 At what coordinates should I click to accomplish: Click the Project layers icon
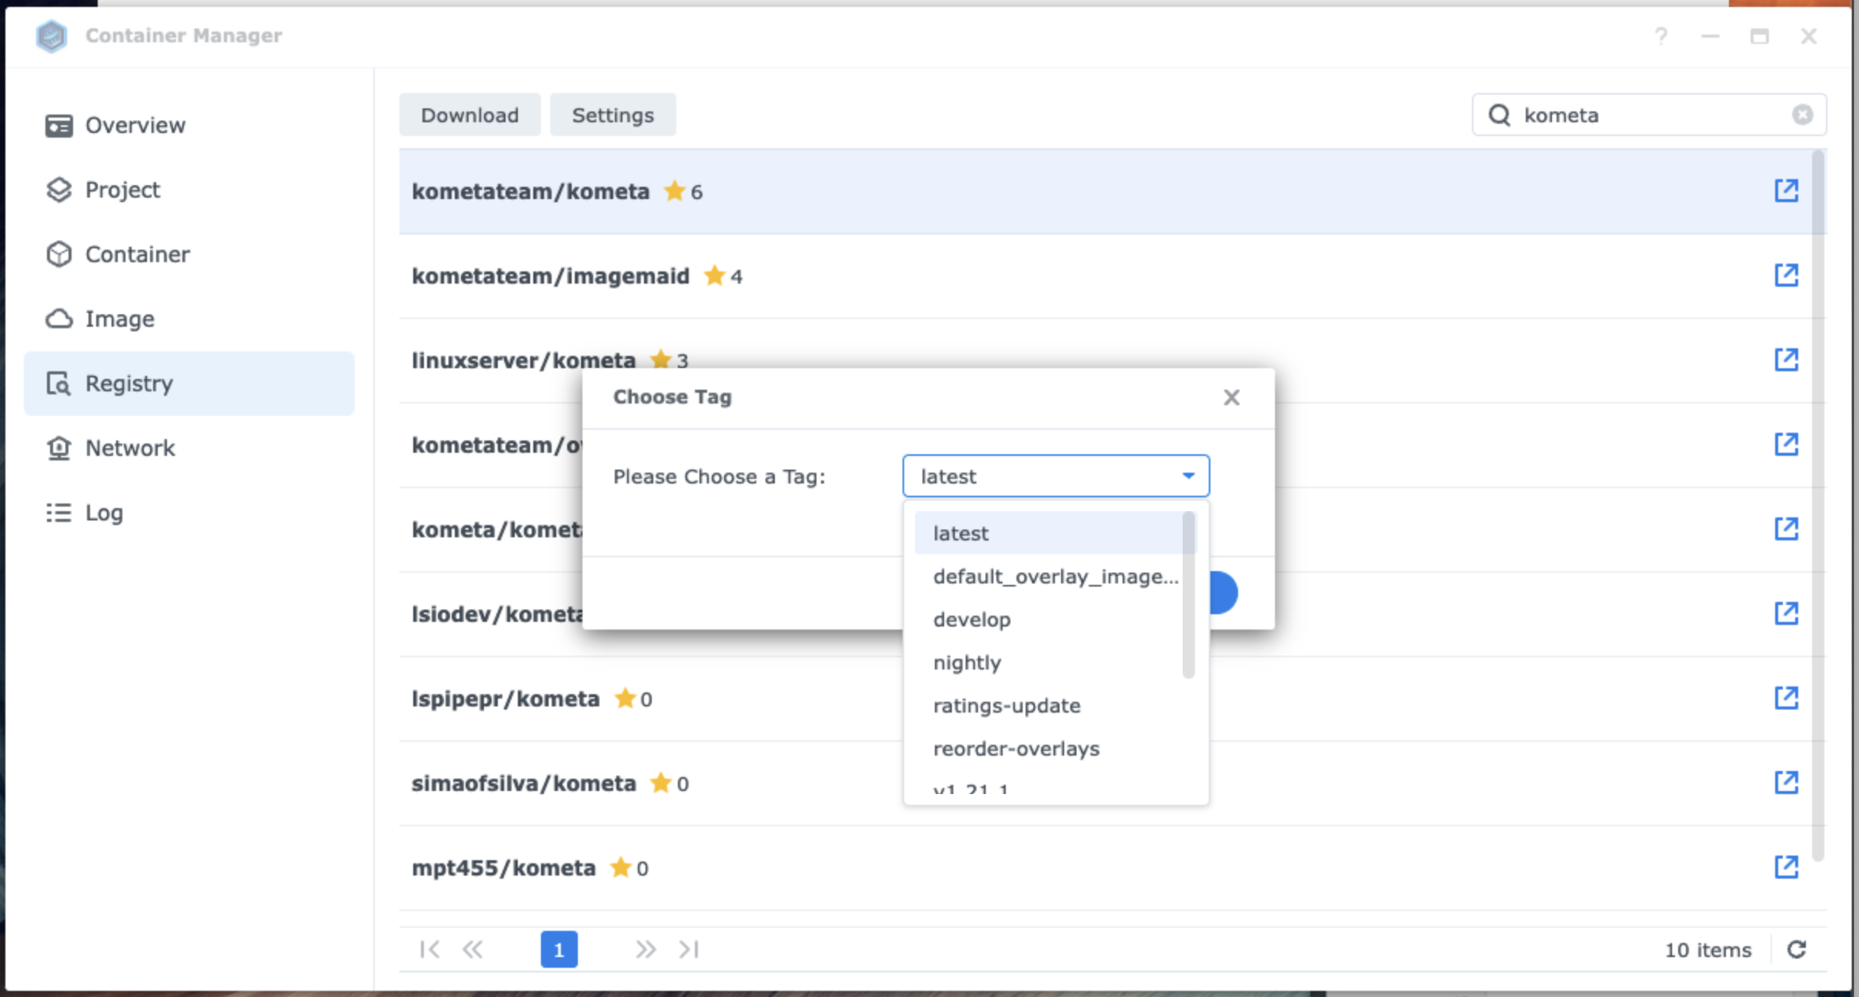click(x=58, y=190)
